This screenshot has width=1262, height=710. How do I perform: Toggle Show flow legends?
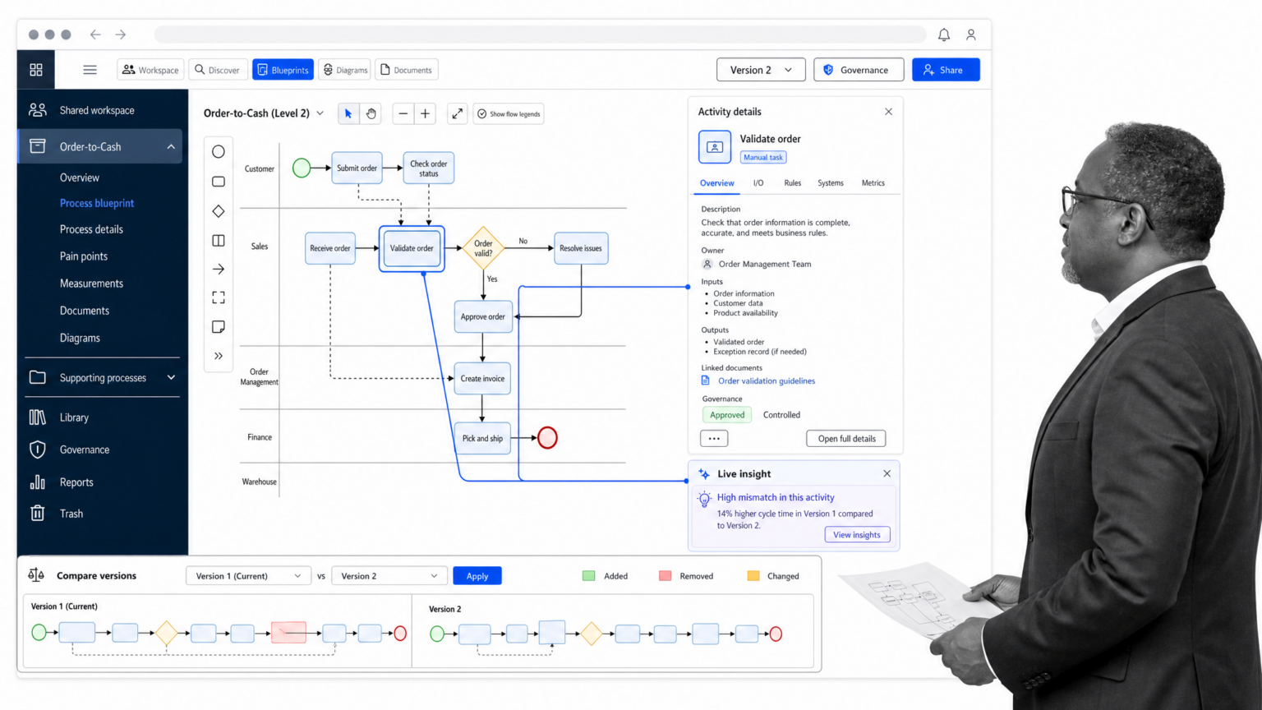(x=509, y=114)
